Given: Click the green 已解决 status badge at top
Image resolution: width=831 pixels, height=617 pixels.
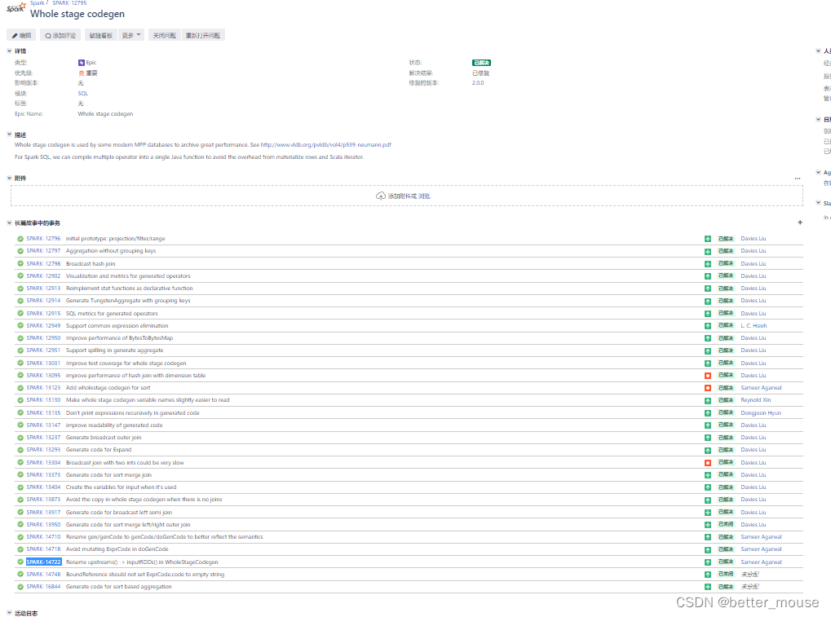Looking at the screenshot, I should click(x=481, y=63).
